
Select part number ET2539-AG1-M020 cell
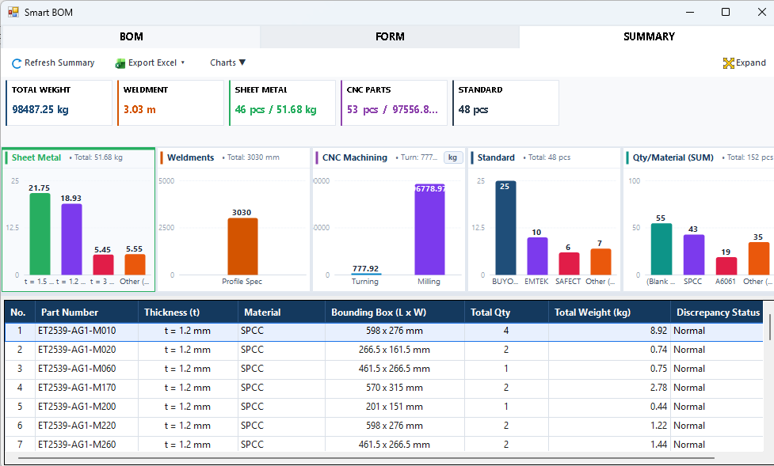[87, 350]
